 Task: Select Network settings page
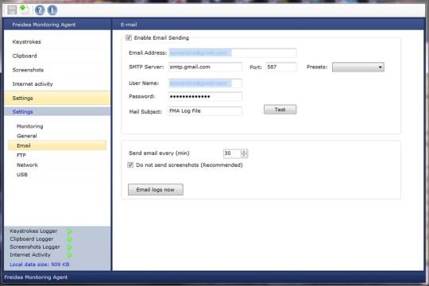[57, 164]
